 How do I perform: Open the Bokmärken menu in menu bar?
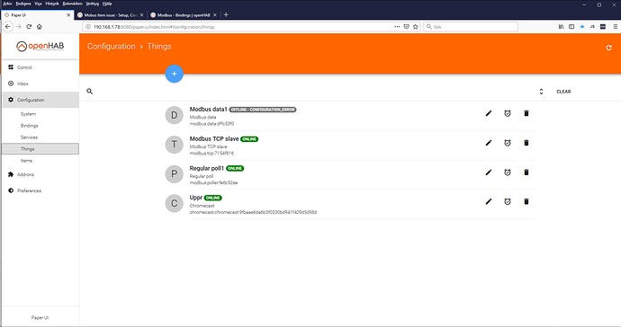pyautogui.click(x=73, y=4)
